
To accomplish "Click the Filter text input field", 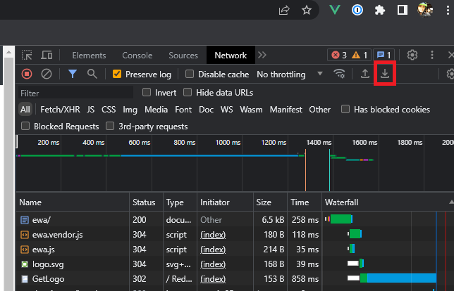I will tap(75, 93).
